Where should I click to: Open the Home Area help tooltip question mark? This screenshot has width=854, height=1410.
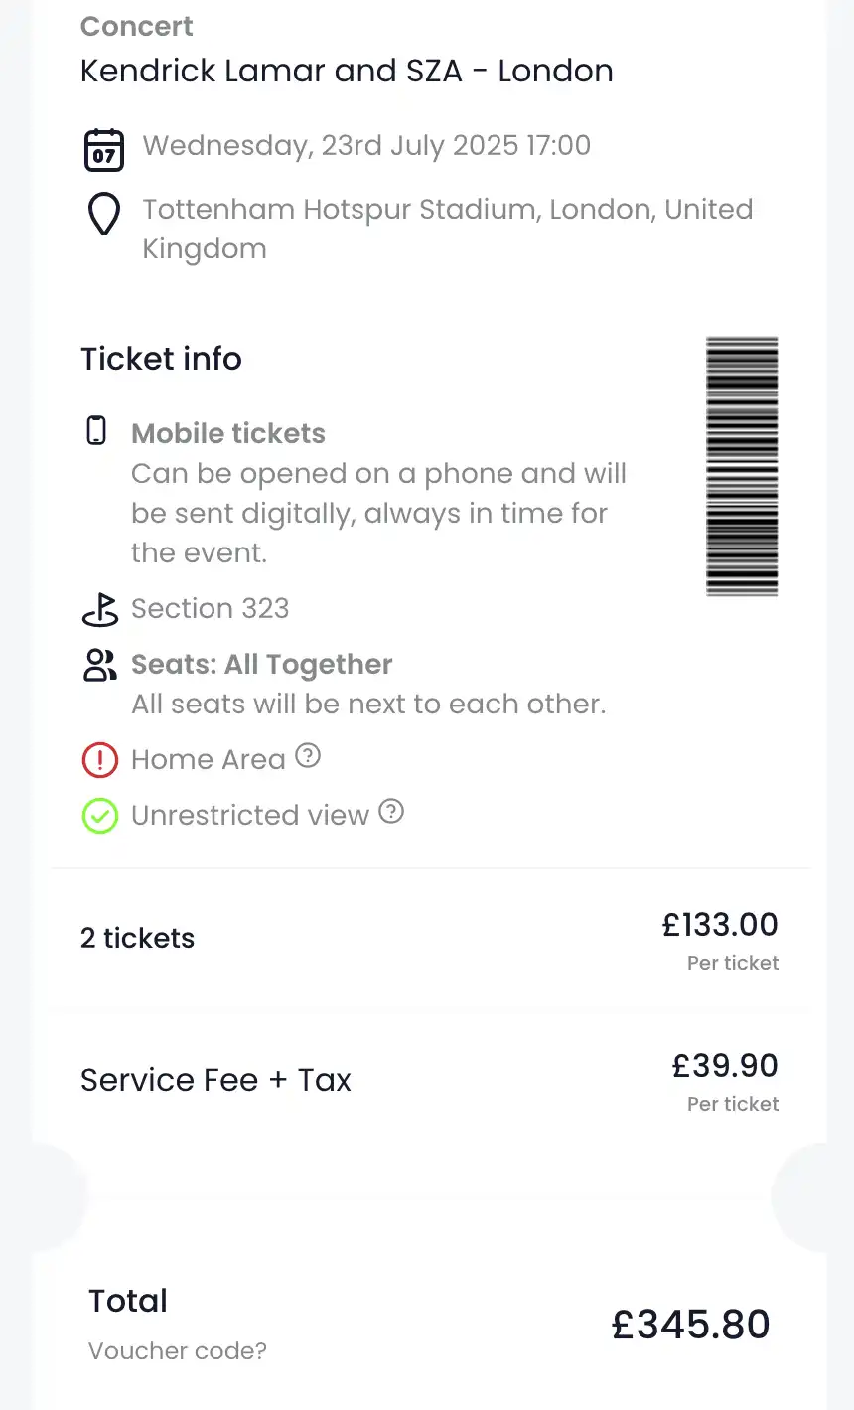[x=308, y=756]
